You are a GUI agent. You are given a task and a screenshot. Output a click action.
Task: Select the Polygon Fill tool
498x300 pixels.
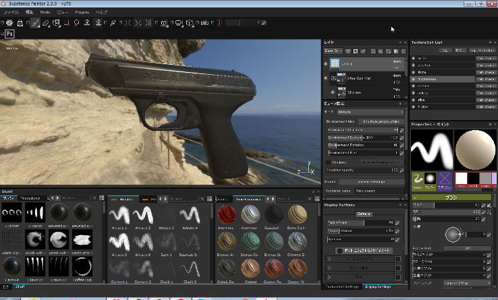point(66,23)
